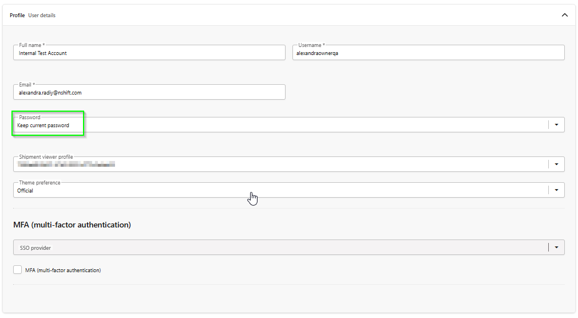578x318 pixels.
Task: Click the blurred Shipment viewer profile value
Action: (66, 164)
